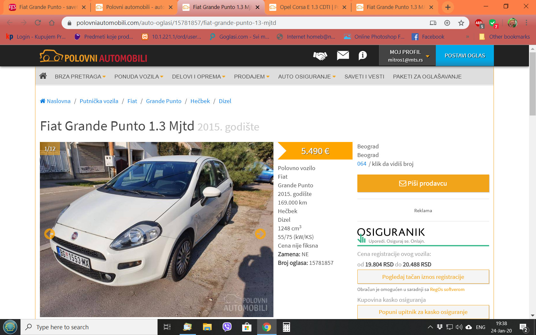Show previous car photo with left arrow
The width and height of the screenshot is (536, 335).
coord(49,234)
